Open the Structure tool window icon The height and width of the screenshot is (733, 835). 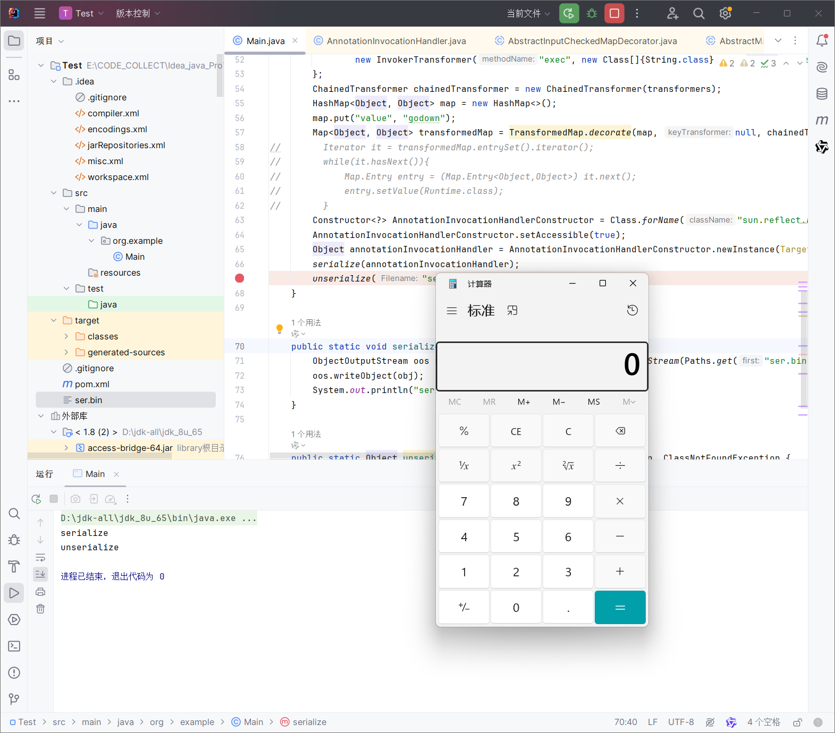click(x=14, y=75)
